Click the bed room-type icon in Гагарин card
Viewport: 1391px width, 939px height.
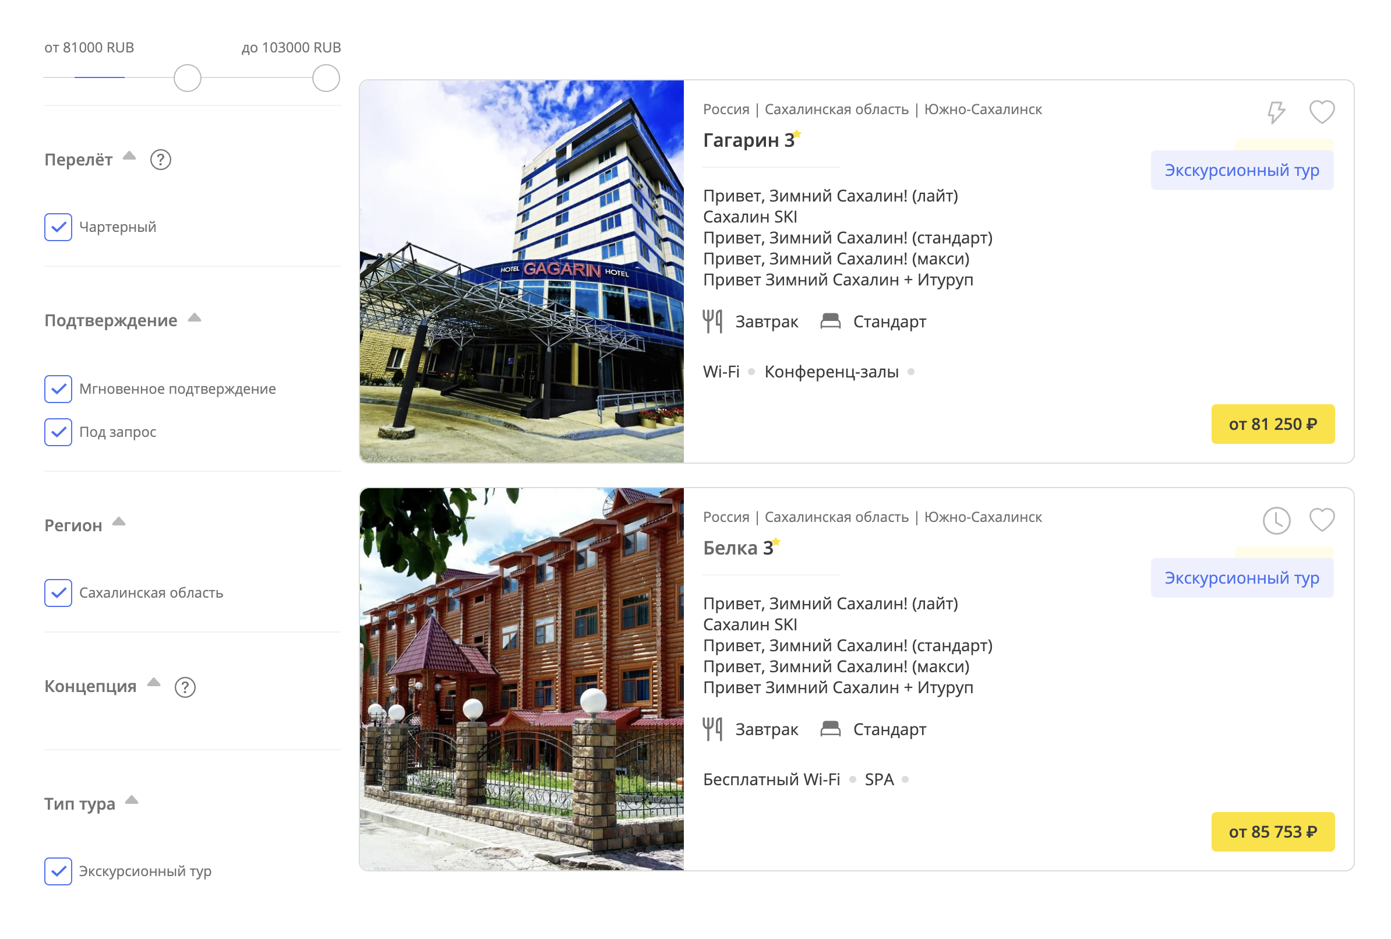click(x=830, y=322)
